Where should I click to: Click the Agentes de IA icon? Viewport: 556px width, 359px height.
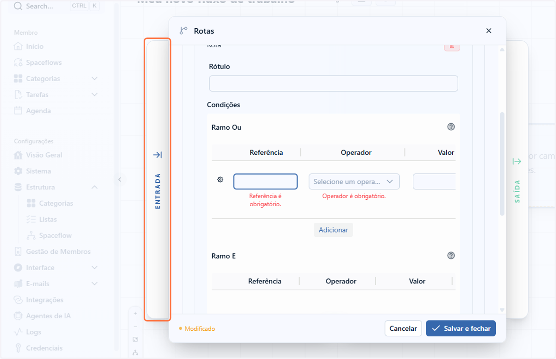click(18, 316)
